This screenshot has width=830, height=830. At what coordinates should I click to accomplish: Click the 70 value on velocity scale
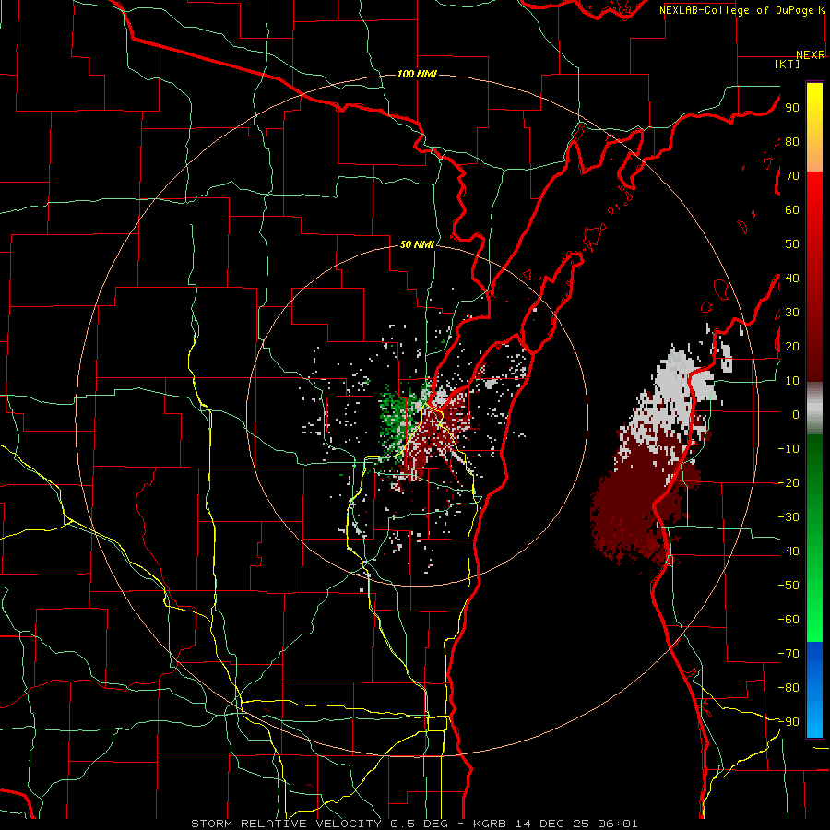[792, 176]
